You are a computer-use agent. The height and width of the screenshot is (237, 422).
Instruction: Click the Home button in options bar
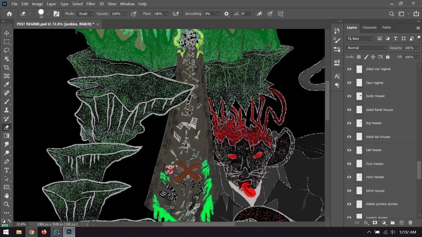click(10, 14)
